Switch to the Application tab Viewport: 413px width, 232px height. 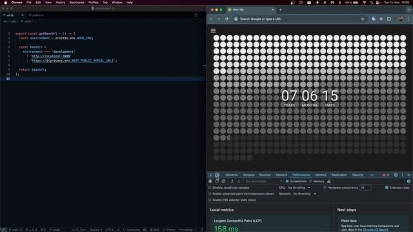click(339, 175)
